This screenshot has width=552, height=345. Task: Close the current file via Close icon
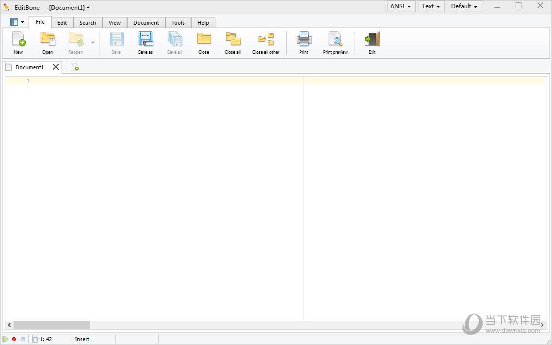point(204,39)
